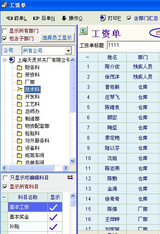Click the 工资单标题 input field

134,45
